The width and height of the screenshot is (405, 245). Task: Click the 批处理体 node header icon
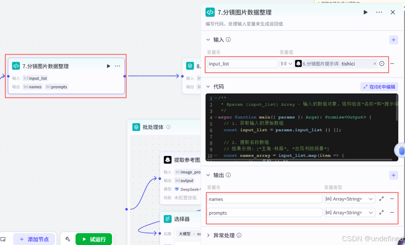pyautogui.click(x=136, y=127)
